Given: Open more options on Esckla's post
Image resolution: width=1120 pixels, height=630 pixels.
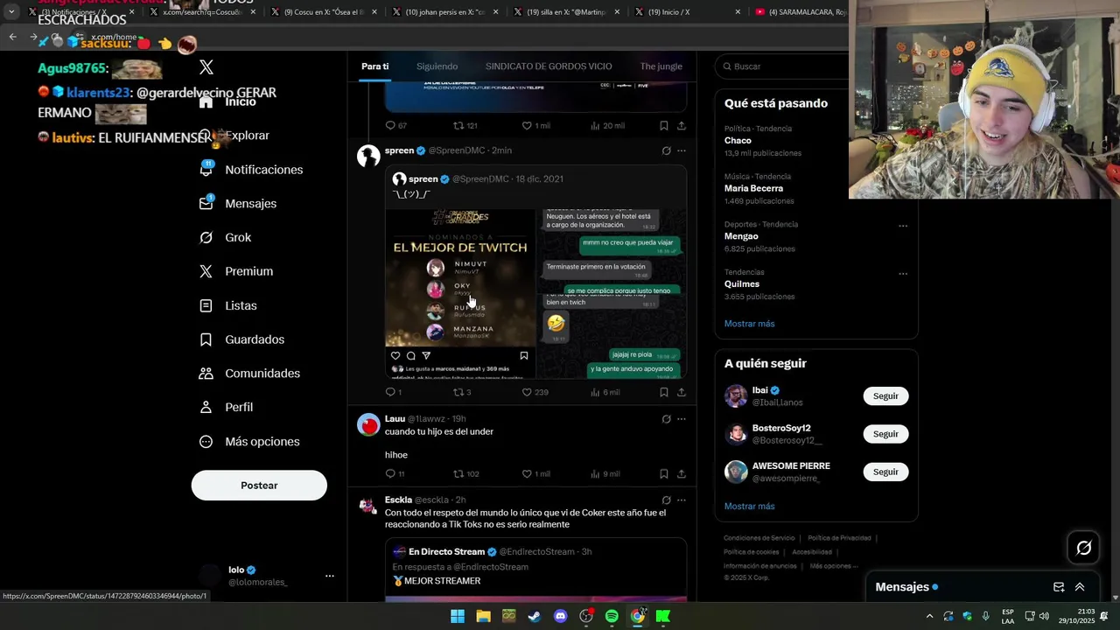Looking at the screenshot, I should [682, 500].
